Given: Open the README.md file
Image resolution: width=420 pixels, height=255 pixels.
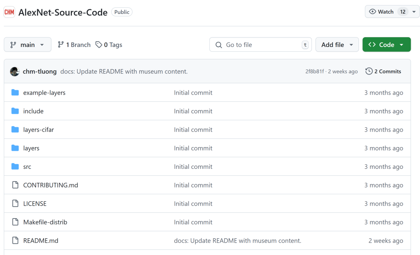Looking at the screenshot, I should point(41,241).
